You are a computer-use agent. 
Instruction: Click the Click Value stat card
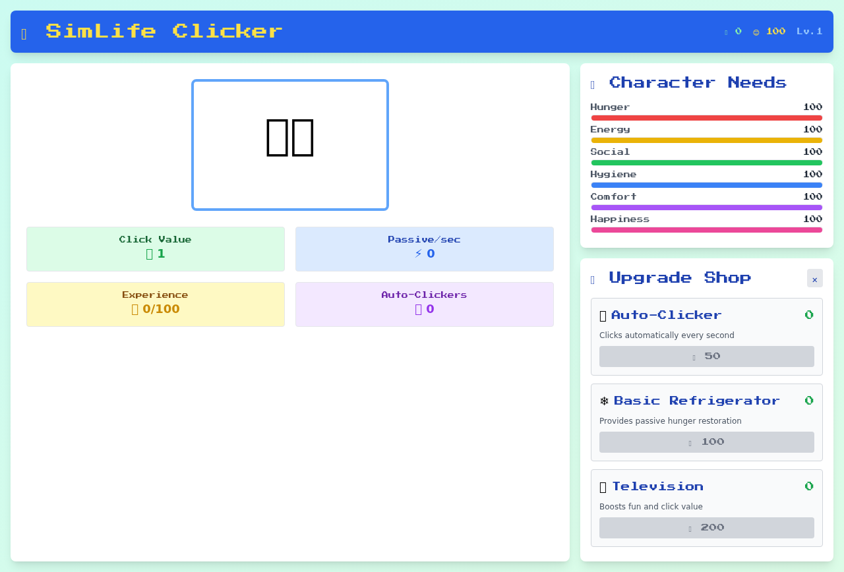tap(156, 249)
